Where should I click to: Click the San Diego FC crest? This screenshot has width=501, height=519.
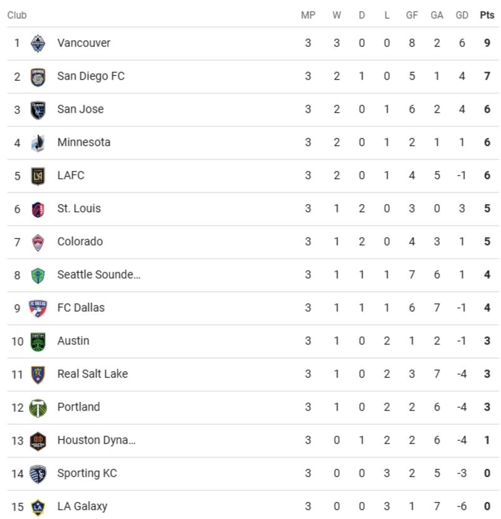[x=38, y=76]
